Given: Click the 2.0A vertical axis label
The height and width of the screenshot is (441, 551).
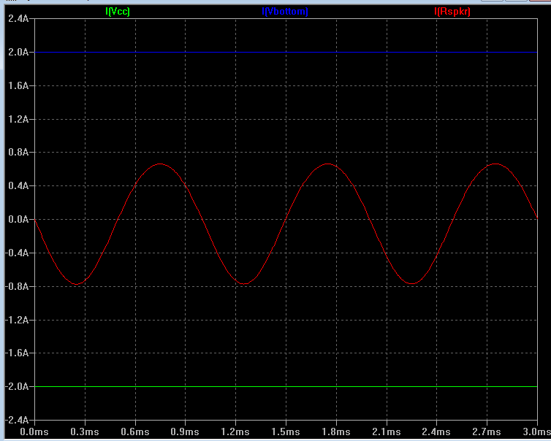Looking at the screenshot, I should point(18,52).
